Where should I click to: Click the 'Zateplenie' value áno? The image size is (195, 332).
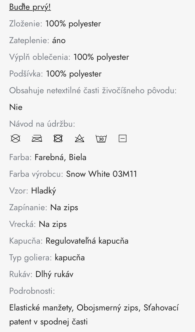[x=59, y=40]
